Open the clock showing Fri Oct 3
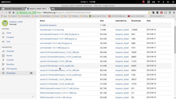Screen dimensions: 176x99 click(88, 2)
